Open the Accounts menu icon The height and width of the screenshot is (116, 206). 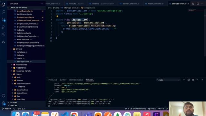[4, 96]
